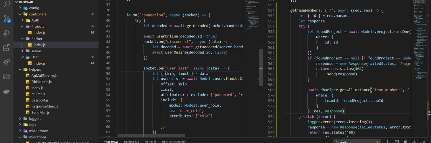This screenshot has height=143, width=431.
Task: Expand the Auth folder
Action: (22, 20)
